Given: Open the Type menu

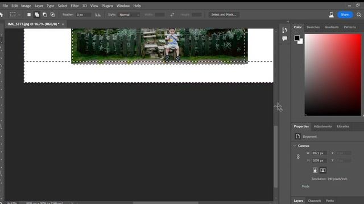Looking at the screenshot, I should tap(51, 6).
